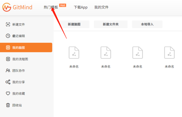The image size is (182, 117).
Task: Click the 我的收藏 heart icon
Action: coord(8,93)
